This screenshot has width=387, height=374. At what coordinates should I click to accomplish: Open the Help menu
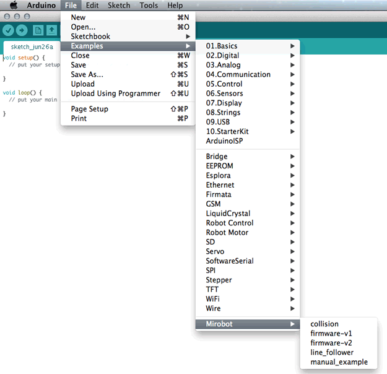pos(175,5)
